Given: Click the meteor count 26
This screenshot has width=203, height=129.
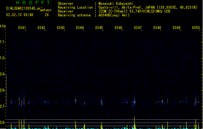Looking at the screenshot, I should point(47,15).
